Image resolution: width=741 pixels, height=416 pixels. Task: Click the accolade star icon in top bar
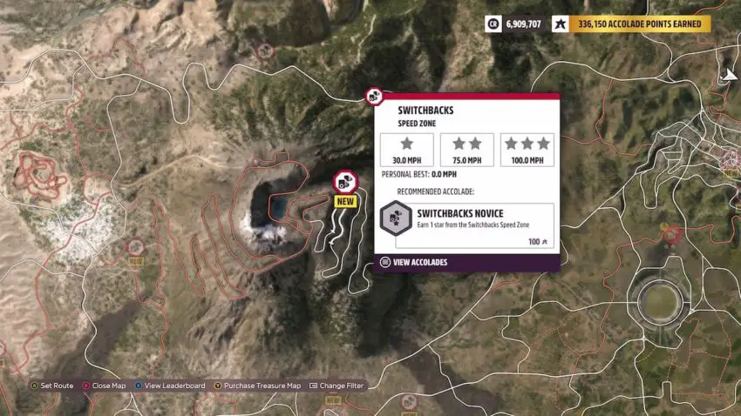[561, 23]
